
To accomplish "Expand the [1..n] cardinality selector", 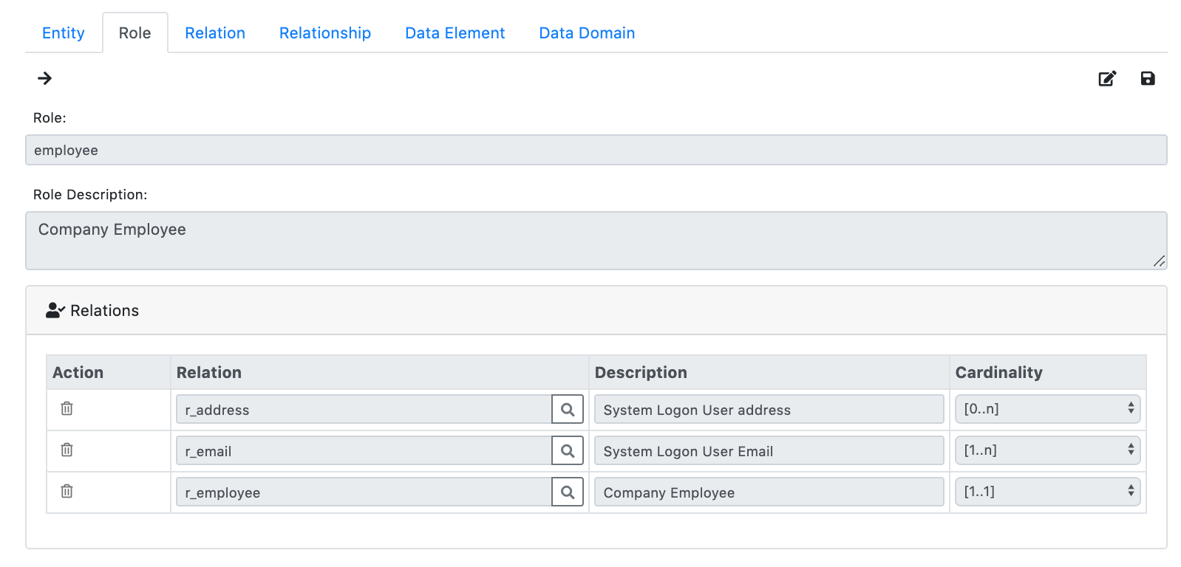I will [x=1046, y=450].
